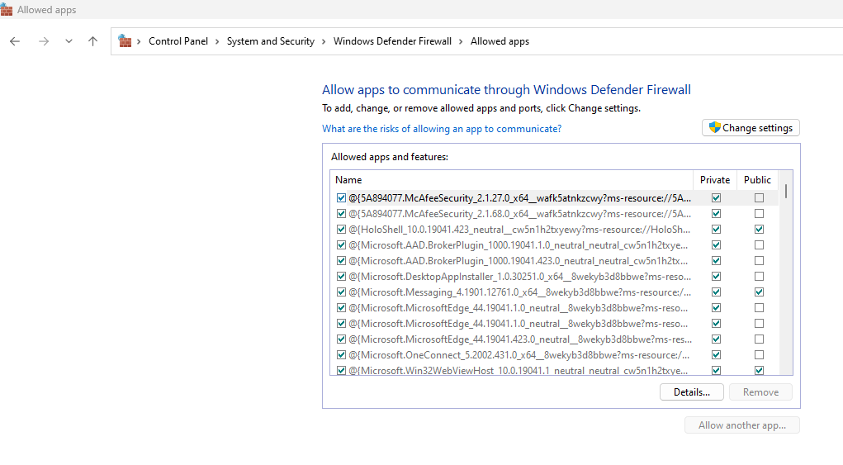
Task: Select Microsoft.OneConnect_5.2002 row text
Action: (x=519, y=355)
